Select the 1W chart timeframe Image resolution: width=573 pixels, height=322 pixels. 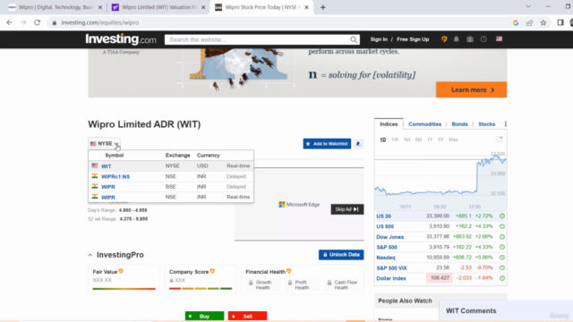[395, 140]
